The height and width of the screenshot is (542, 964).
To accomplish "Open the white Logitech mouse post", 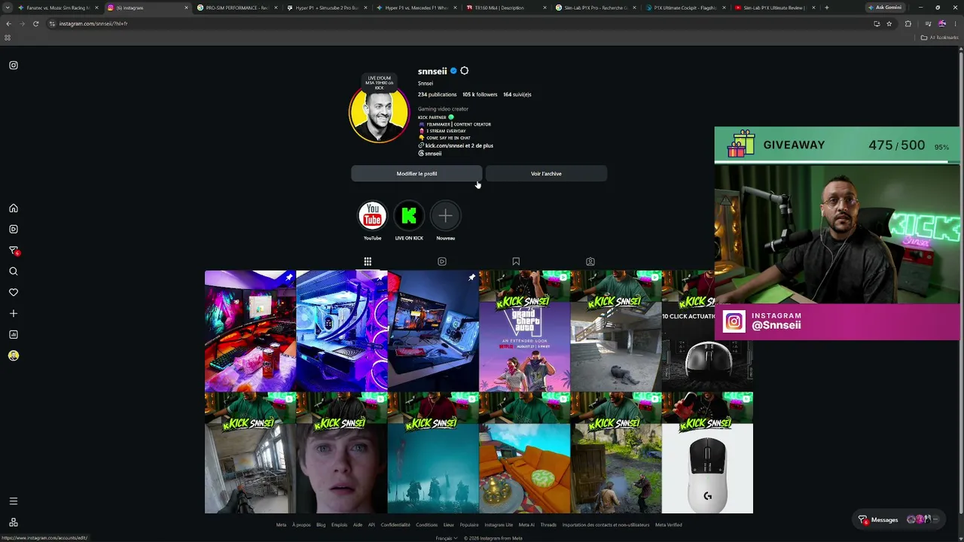I will (707, 453).
